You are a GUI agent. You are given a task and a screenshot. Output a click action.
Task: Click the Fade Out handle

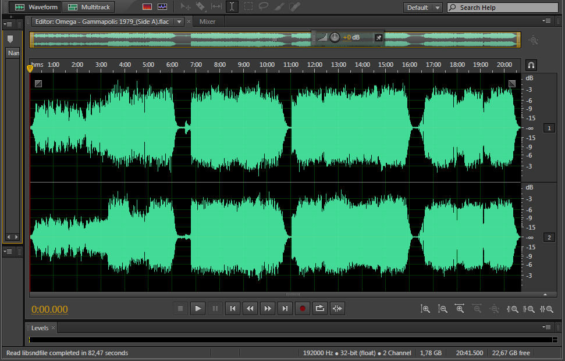click(x=511, y=84)
